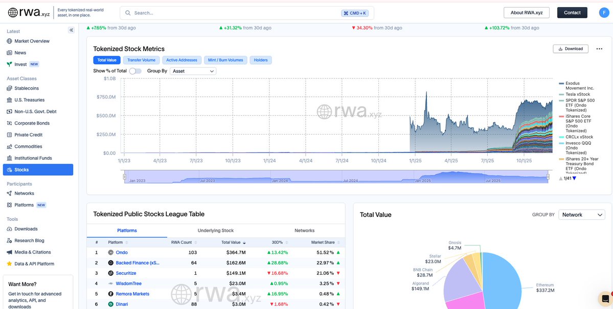Screen dimensions: 613x309
Task: Toggle SPDR S&P 500 ETF legend series
Action: click(x=577, y=105)
